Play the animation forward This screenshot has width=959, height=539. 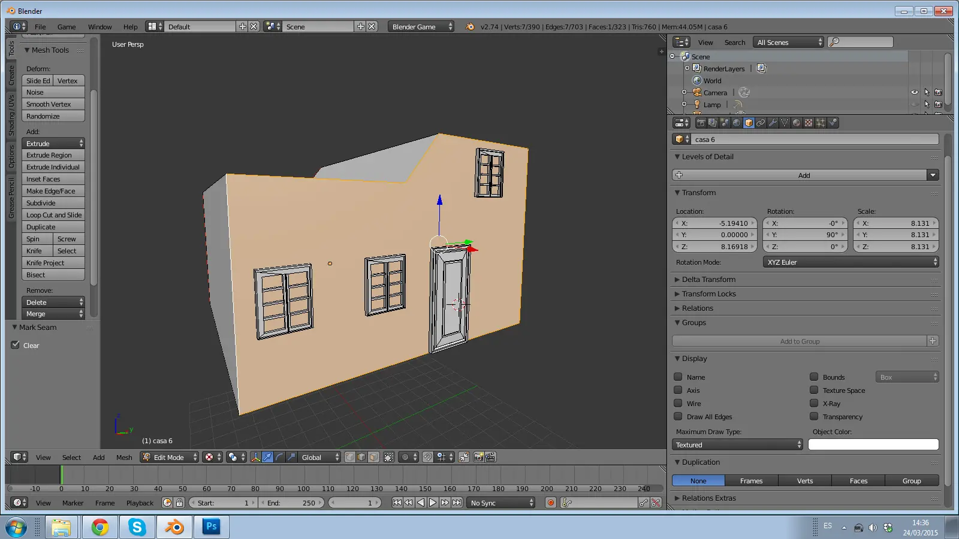click(433, 502)
